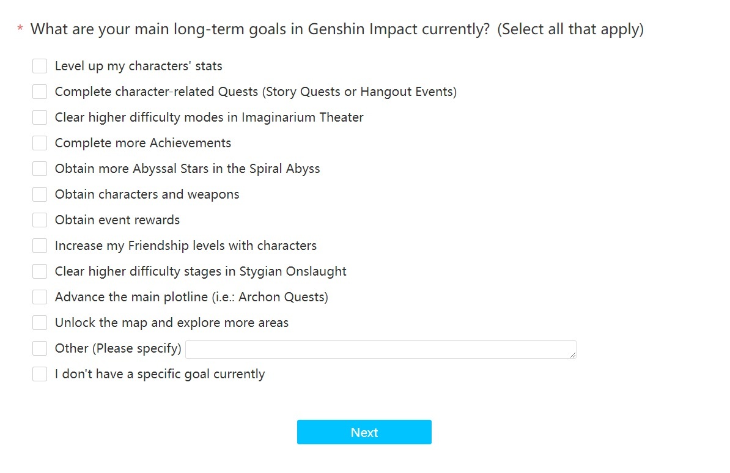The image size is (730, 473).
Task: Check "Level up my characters' stats" checkbox
Action: pos(40,66)
